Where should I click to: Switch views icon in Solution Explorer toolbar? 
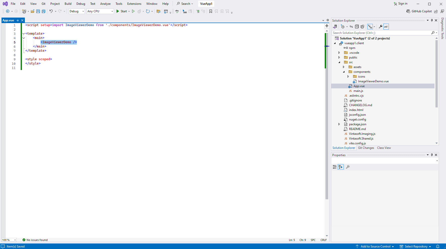pos(335,27)
